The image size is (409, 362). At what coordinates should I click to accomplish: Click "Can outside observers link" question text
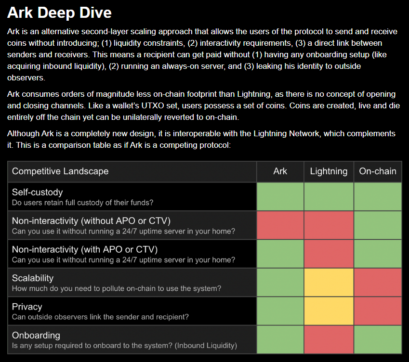pyautogui.click(x=100, y=317)
